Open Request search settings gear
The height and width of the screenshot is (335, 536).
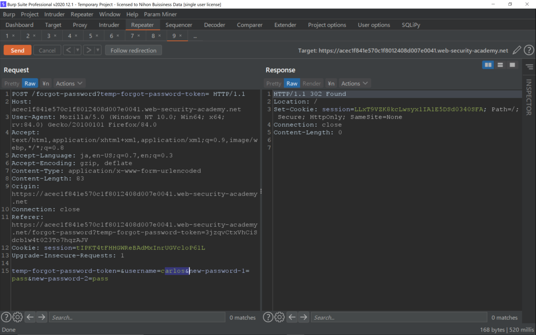pyautogui.click(x=17, y=317)
